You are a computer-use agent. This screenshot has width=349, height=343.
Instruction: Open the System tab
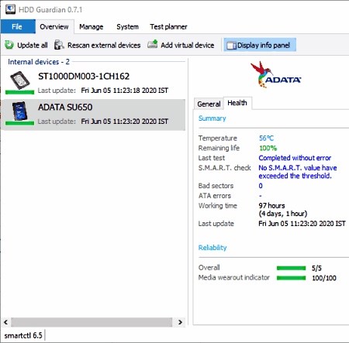tap(127, 26)
